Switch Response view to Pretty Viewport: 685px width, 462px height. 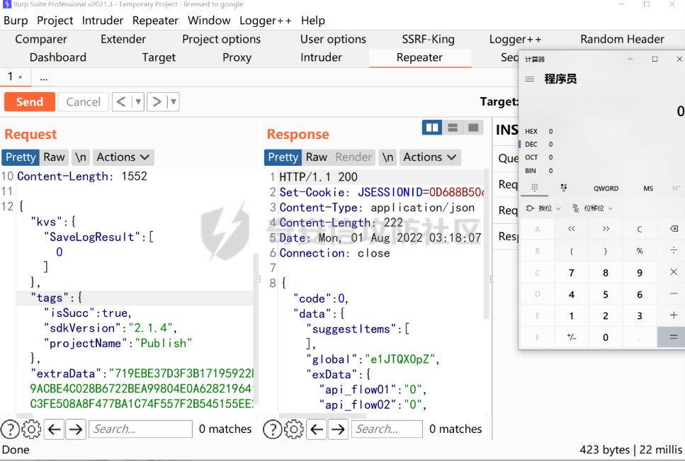(x=283, y=157)
